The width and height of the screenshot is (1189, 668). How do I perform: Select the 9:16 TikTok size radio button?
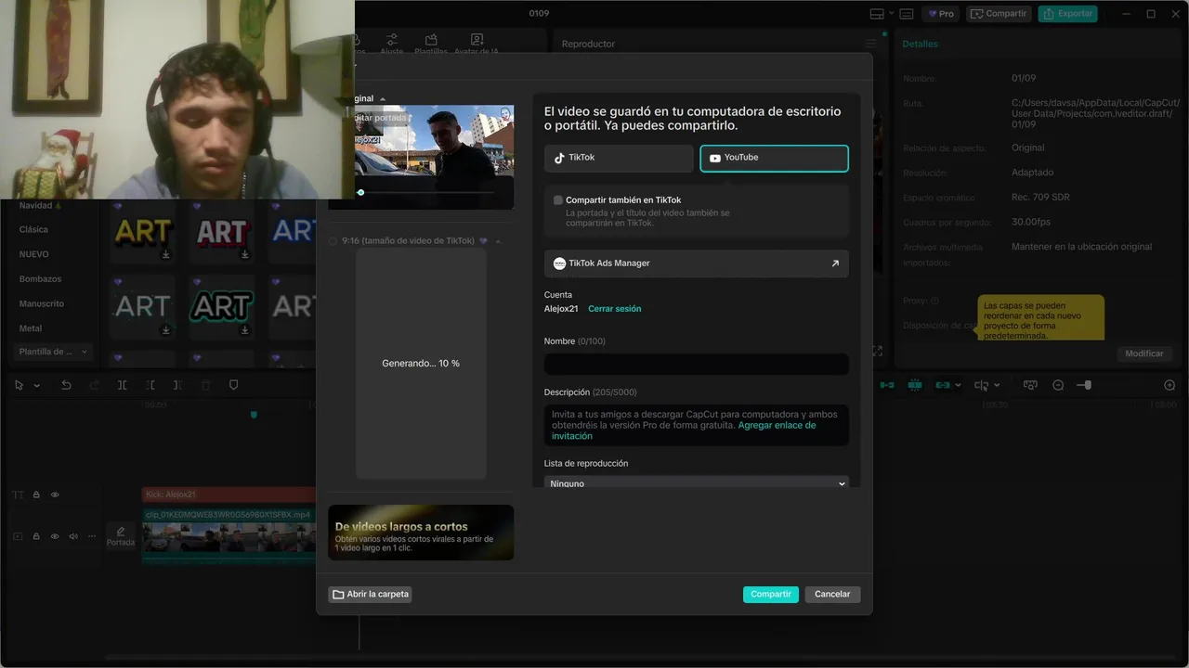point(333,241)
